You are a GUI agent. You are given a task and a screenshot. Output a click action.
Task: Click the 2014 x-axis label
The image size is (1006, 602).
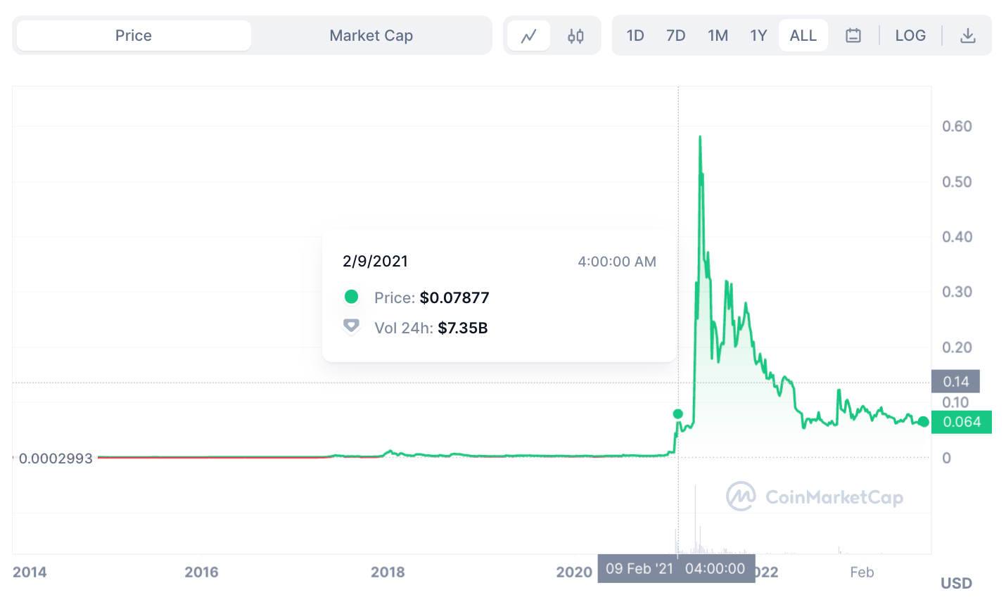[x=30, y=572]
